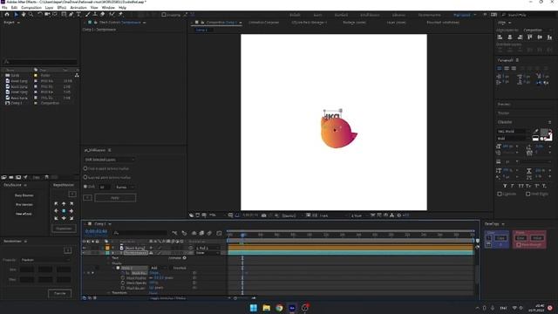This screenshot has height=314, width=558.
Task: Open the Graph Editor from timeline header
Action: 219,233
